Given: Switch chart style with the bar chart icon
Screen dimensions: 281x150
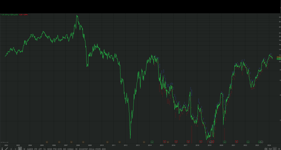Looking at the screenshot, I should click(x=270, y=149).
